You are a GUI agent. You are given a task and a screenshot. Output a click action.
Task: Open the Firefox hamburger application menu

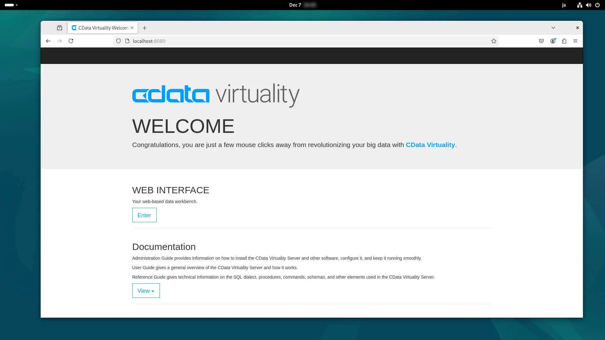tap(575, 41)
